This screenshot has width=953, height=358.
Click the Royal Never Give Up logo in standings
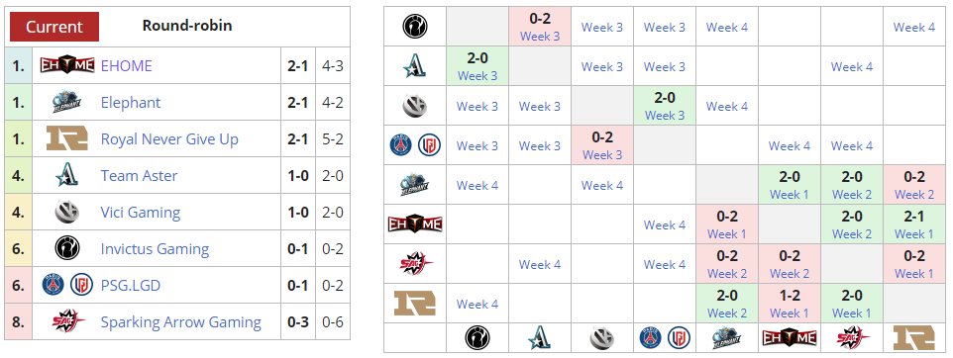(66, 138)
